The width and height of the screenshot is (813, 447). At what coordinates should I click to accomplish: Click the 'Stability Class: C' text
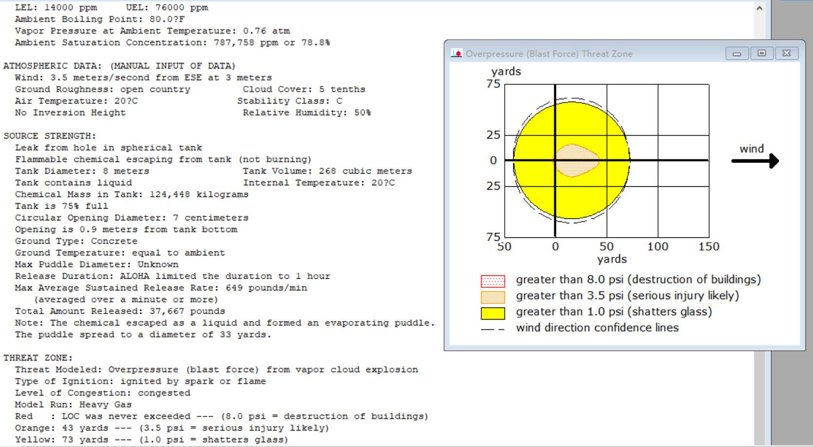[290, 101]
